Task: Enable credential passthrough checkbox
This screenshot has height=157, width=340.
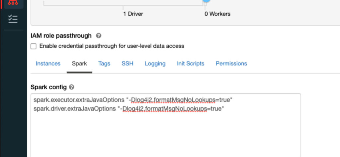Action: [34, 46]
